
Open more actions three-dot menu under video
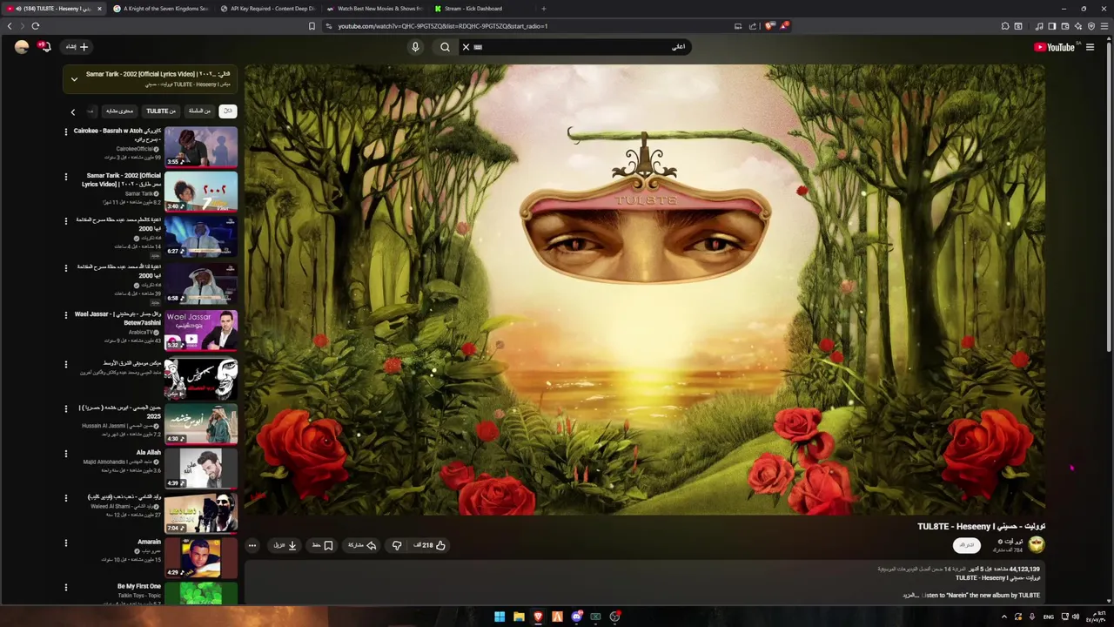(252, 545)
